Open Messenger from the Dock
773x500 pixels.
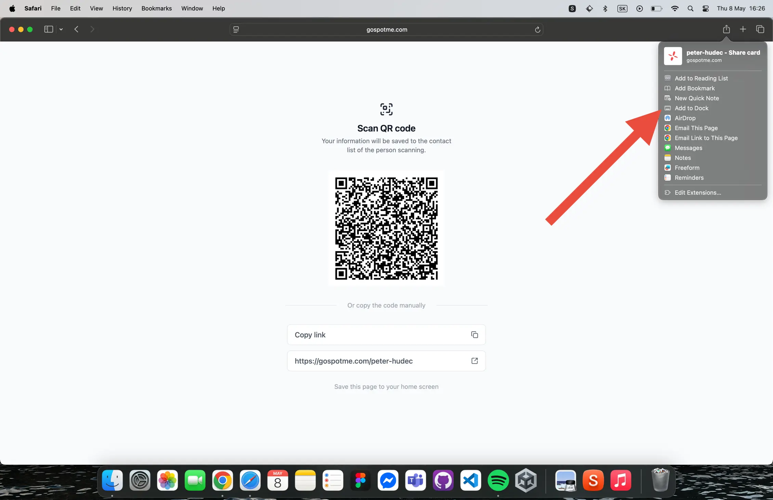pos(388,481)
